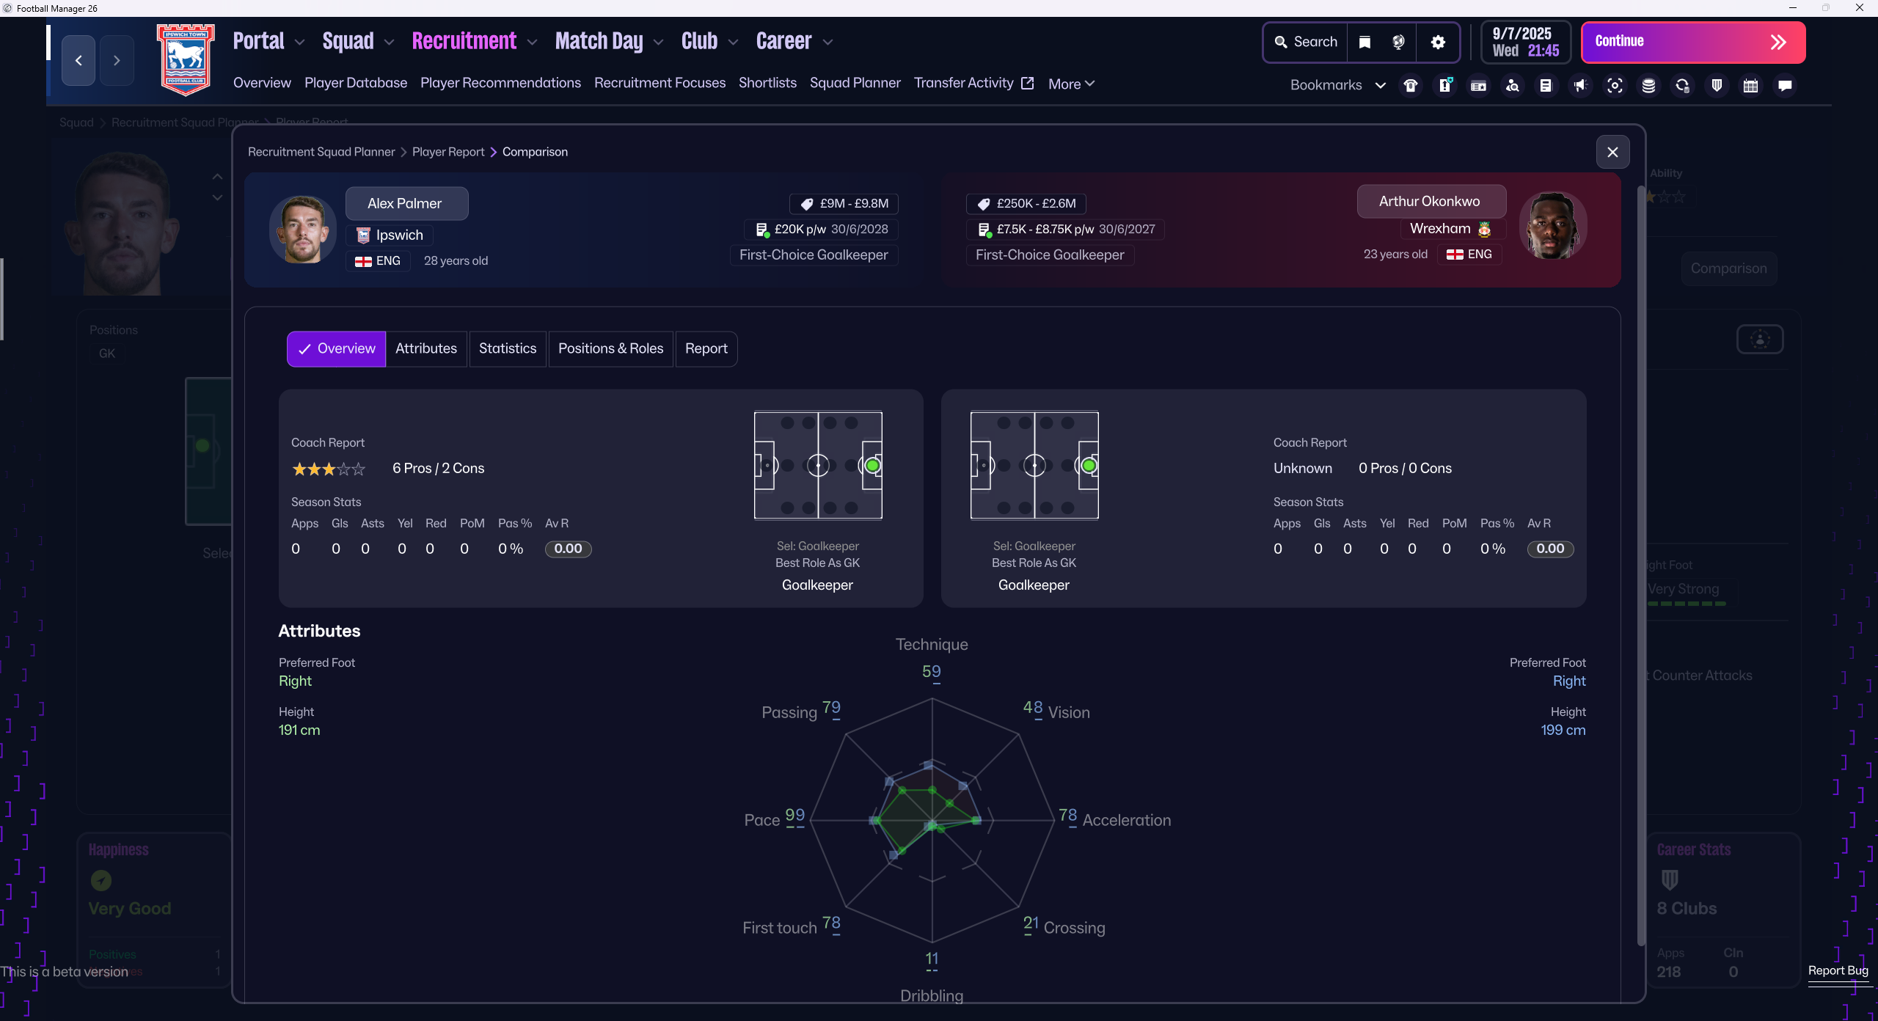Click the Report Bug link

click(1838, 970)
